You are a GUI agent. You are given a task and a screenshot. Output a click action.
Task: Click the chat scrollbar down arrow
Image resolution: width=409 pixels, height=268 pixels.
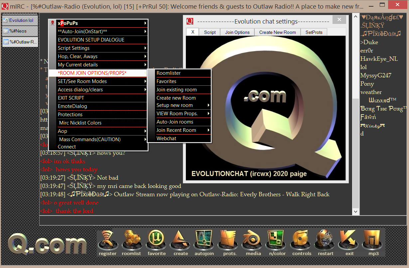click(355, 212)
